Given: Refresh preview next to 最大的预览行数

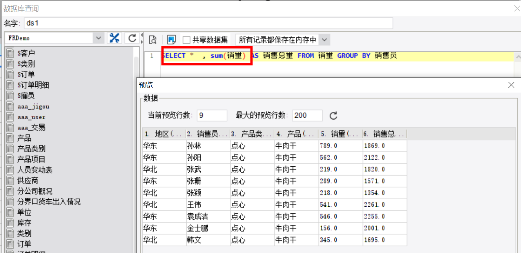Looking at the screenshot, I should click(x=333, y=116).
